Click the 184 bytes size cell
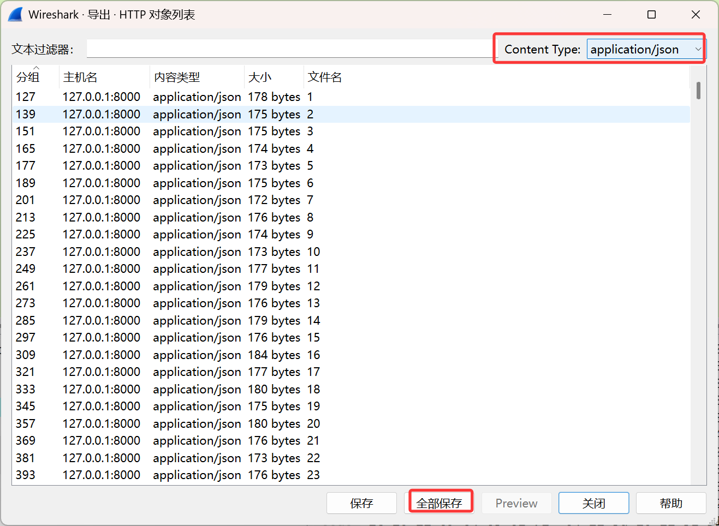The image size is (719, 526). pyautogui.click(x=274, y=355)
